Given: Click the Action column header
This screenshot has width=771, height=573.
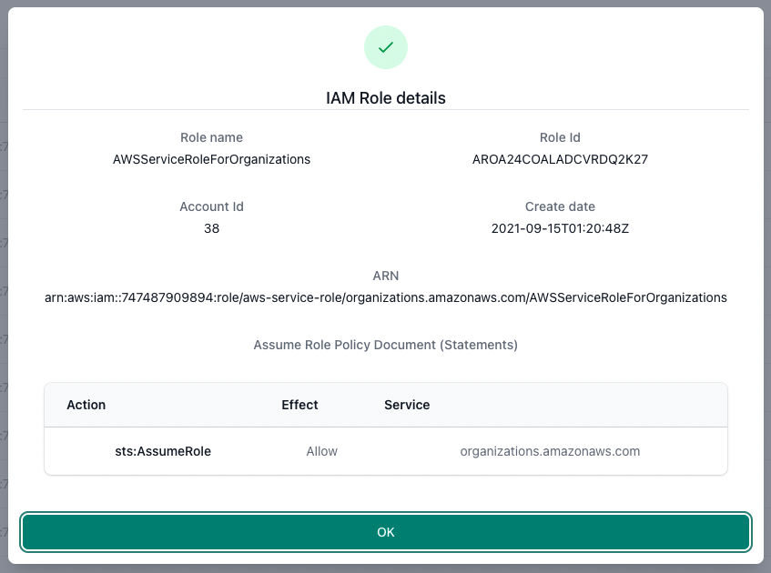Looking at the screenshot, I should point(86,405).
